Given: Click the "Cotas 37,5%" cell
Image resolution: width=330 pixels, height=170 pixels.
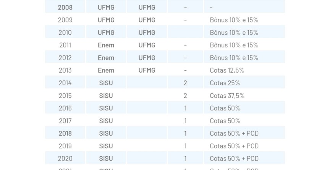Looking at the screenshot, I should (x=227, y=96).
